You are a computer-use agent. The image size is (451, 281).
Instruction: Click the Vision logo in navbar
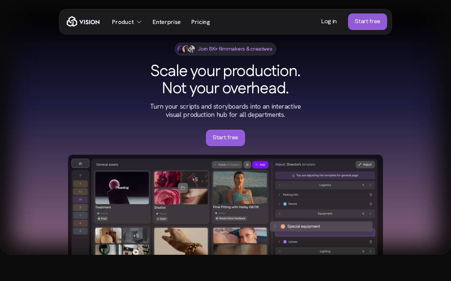tap(83, 22)
